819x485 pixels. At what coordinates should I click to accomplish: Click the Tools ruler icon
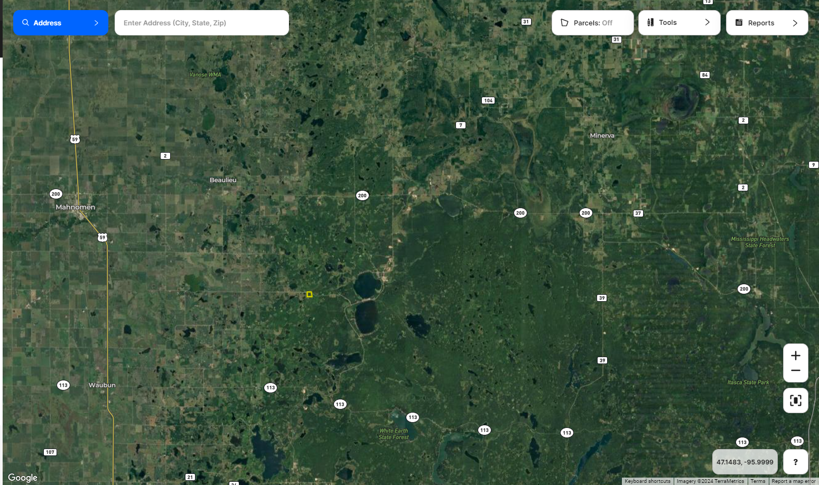[650, 22]
